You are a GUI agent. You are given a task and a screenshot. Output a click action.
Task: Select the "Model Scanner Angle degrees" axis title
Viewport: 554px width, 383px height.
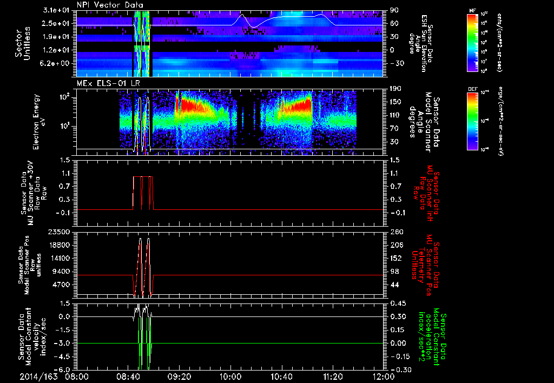tap(425, 122)
